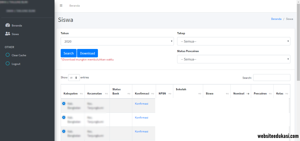Image resolution: width=300 pixels, height=141 pixels.
Task: Click the Siswa users icon in sidebar
Action: click(x=7, y=34)
